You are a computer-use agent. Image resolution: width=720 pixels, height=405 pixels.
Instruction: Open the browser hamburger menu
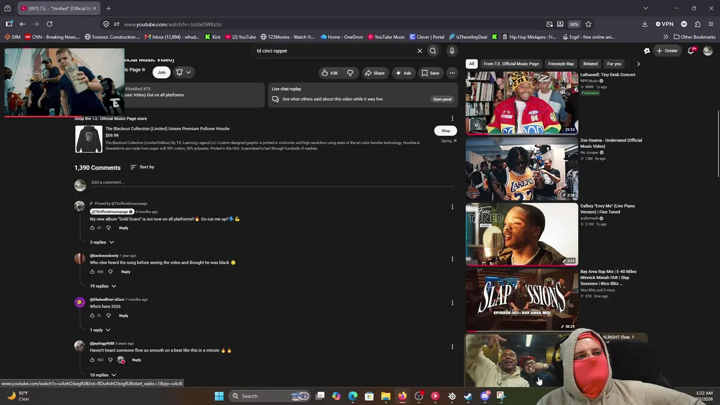coord(712,24)
